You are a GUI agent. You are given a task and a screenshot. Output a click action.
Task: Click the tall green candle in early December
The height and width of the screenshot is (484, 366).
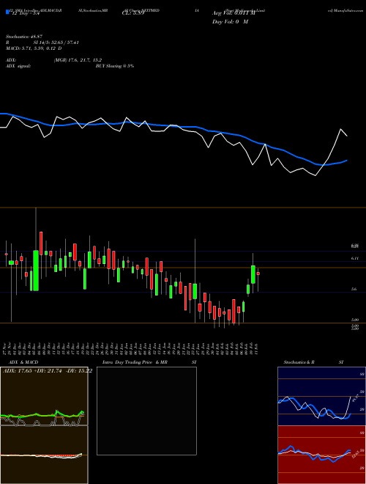point(36,271)
